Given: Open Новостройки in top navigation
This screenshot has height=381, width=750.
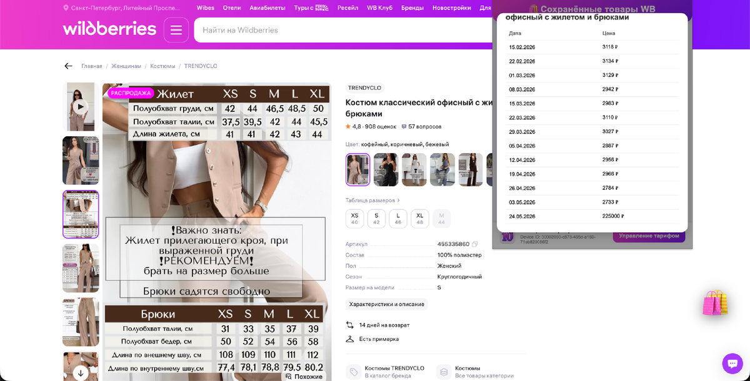Looking at the screenshot, I should 452,8.
